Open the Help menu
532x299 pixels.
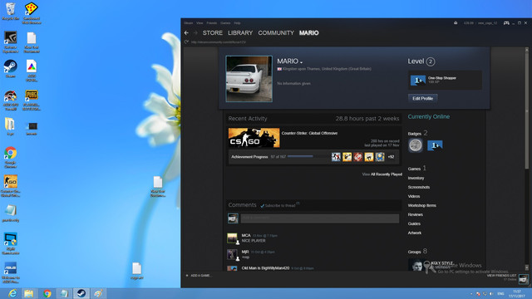pyautogui.click(x=237, y=23)
